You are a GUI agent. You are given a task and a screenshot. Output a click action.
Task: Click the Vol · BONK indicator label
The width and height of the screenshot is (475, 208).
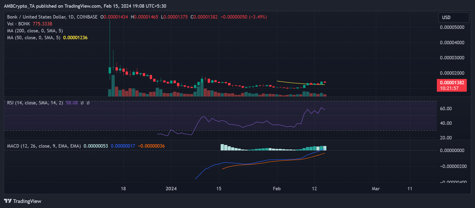(x=19, y=24)
